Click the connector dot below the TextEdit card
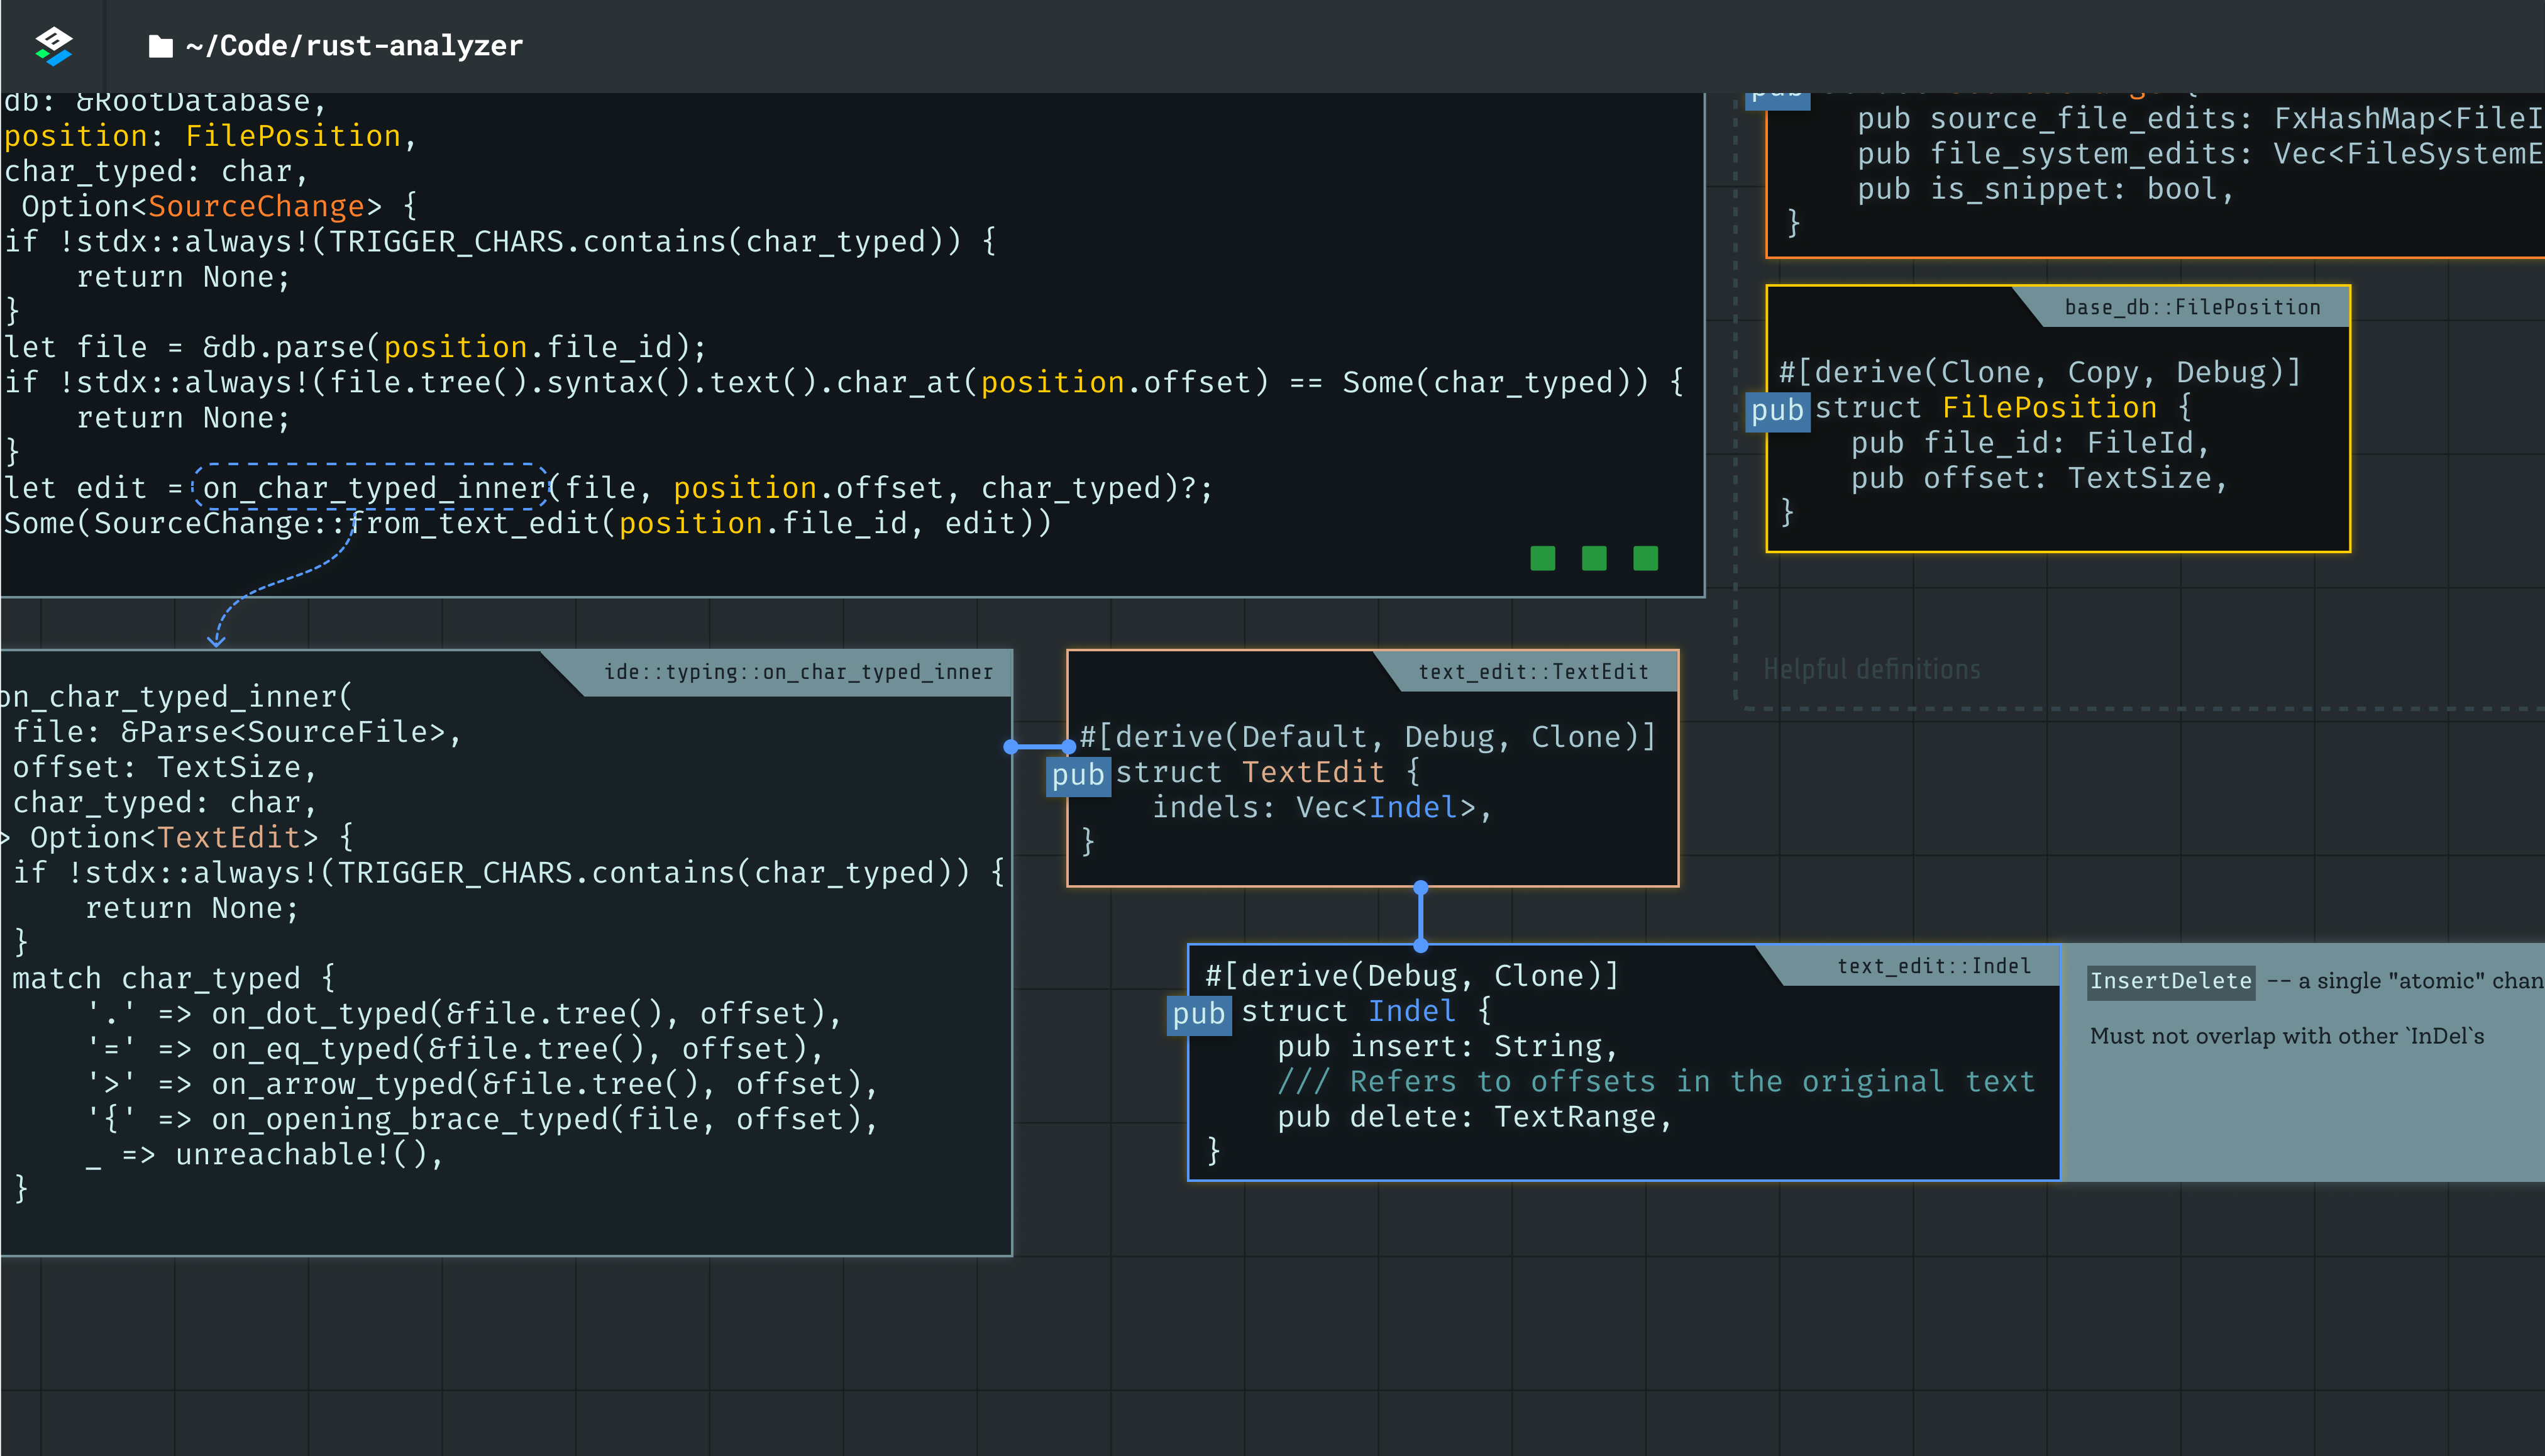The image size is (2545, 1456). pos(1420,887)
